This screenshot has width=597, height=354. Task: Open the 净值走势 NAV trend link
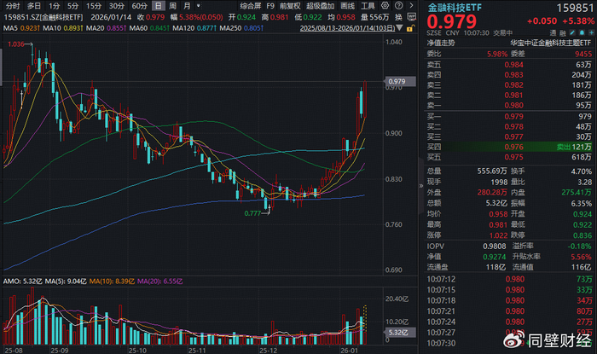click(x=441, y=43)
